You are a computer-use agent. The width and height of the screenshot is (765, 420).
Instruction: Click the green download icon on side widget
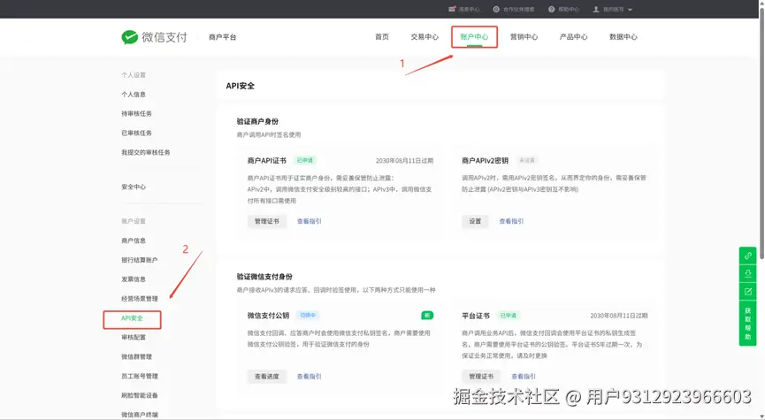coord(747,273)
